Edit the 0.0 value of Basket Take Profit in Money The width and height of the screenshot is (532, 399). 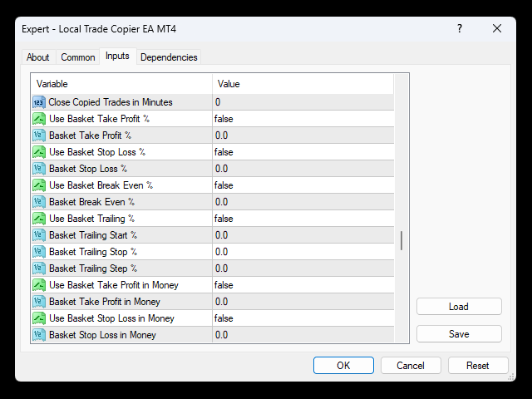pyautogui.click(x=303, y=302)
